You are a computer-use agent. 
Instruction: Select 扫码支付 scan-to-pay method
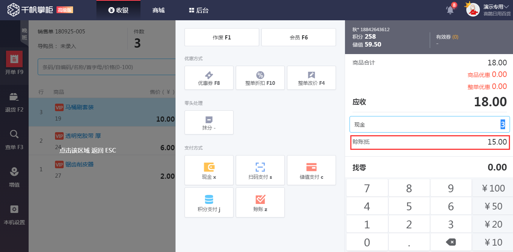click(260, 170)
